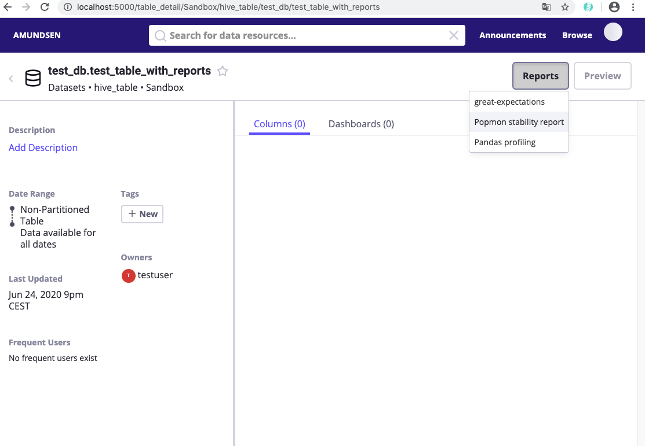The height and width of the screenshot is (446, 645).
Task: Click the user profile avatar top right
Action: click(x=613, y=32)
